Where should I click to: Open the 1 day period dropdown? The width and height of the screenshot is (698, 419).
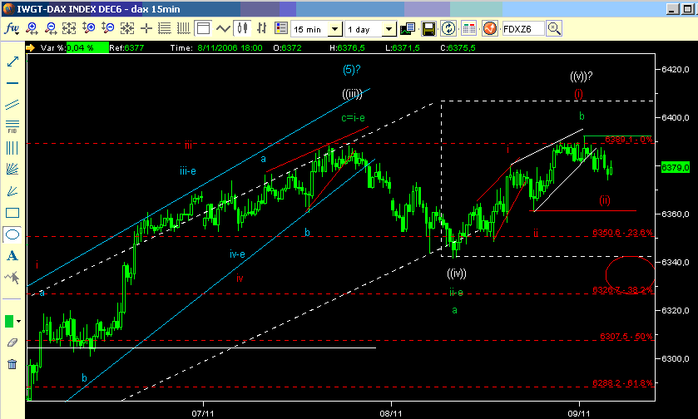tap(389, 29)
